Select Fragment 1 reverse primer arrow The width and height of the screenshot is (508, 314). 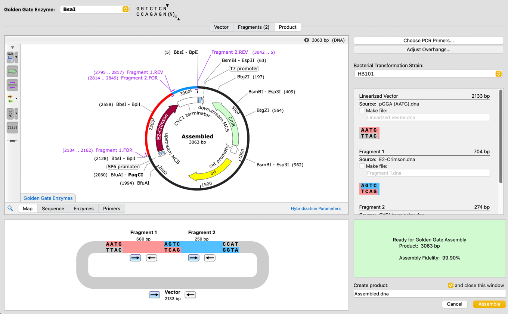[151, 258]
